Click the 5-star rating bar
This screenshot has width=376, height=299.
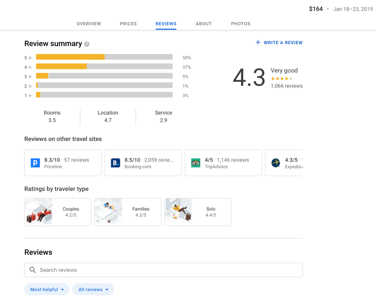coord(104,57)
